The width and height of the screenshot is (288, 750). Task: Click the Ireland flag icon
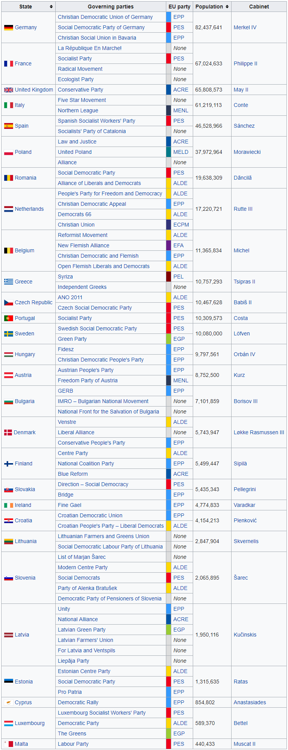(x=8, y=505)
